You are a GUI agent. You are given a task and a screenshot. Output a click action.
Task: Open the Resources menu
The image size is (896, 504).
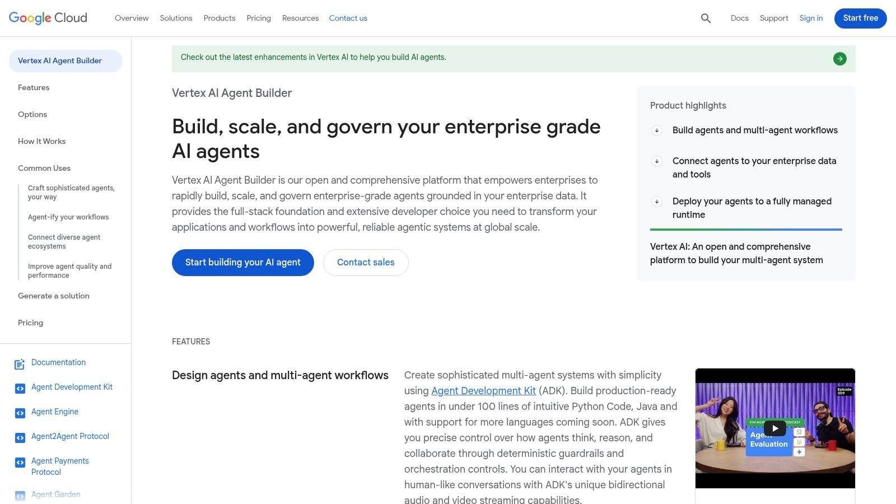tap(300, 18)
